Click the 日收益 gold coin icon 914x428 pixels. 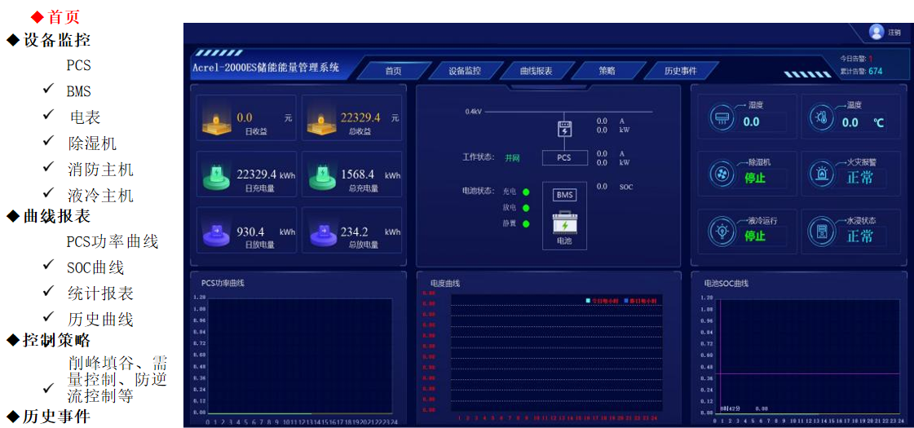tap(216, 121)
